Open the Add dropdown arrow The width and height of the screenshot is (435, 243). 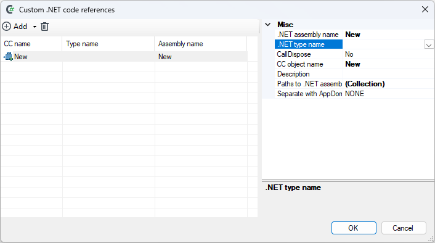point(35,27)
